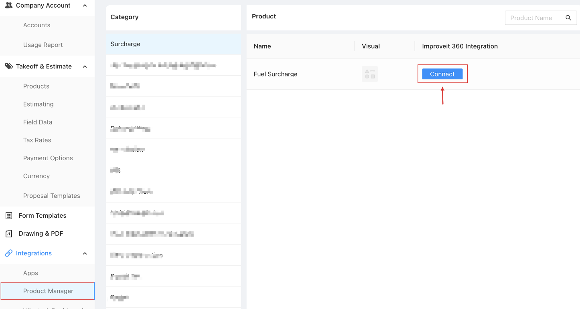Open the Estimating page

point(38,104)
